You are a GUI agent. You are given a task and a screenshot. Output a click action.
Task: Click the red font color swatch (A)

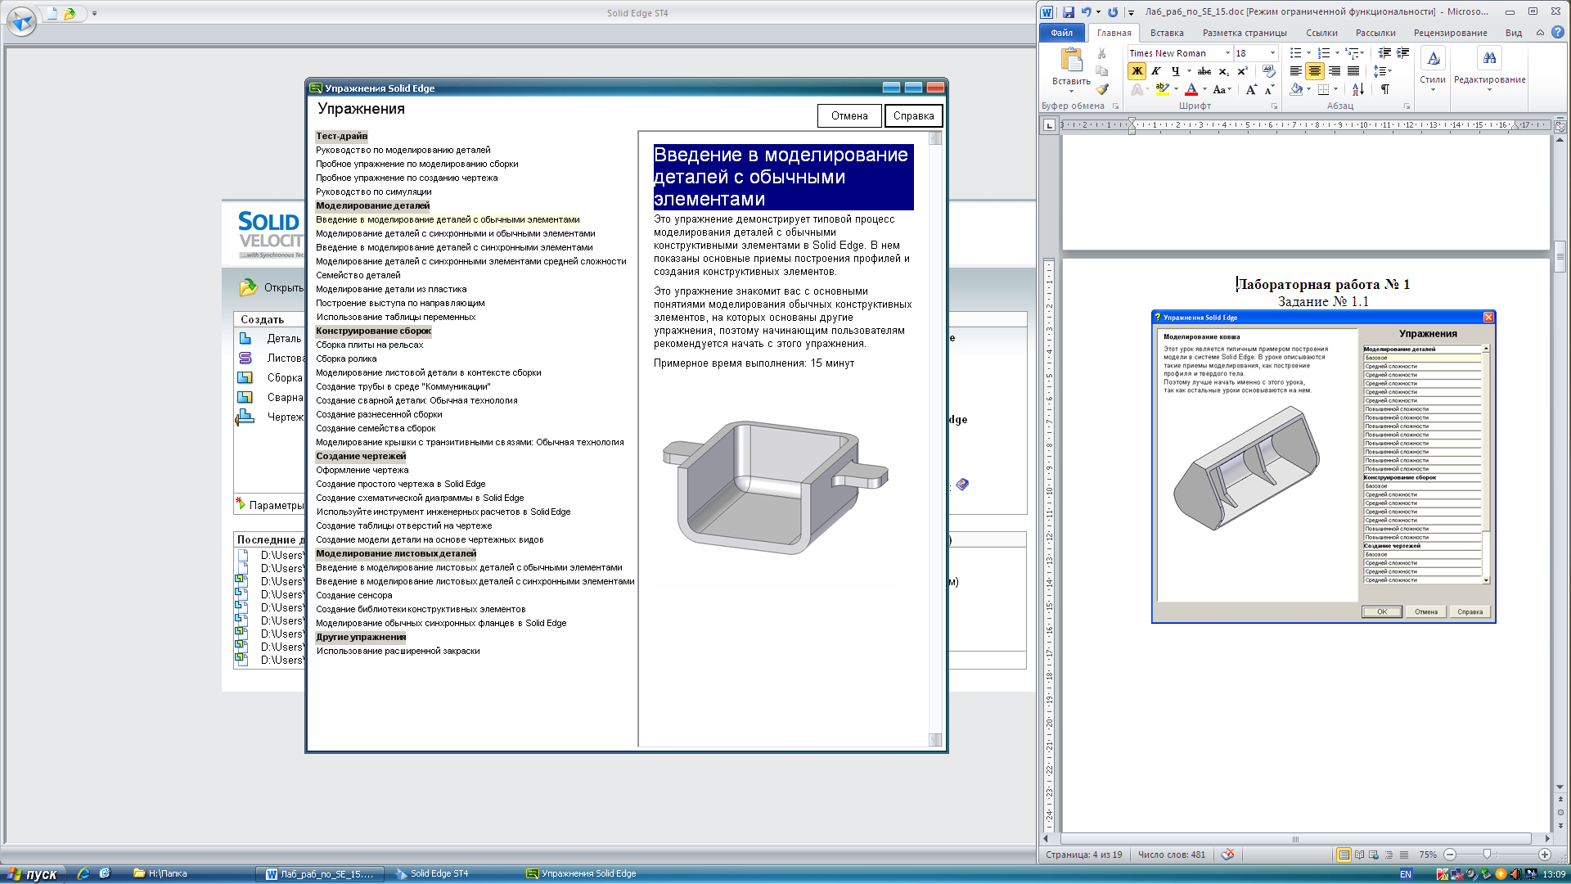click(1191, 89)
